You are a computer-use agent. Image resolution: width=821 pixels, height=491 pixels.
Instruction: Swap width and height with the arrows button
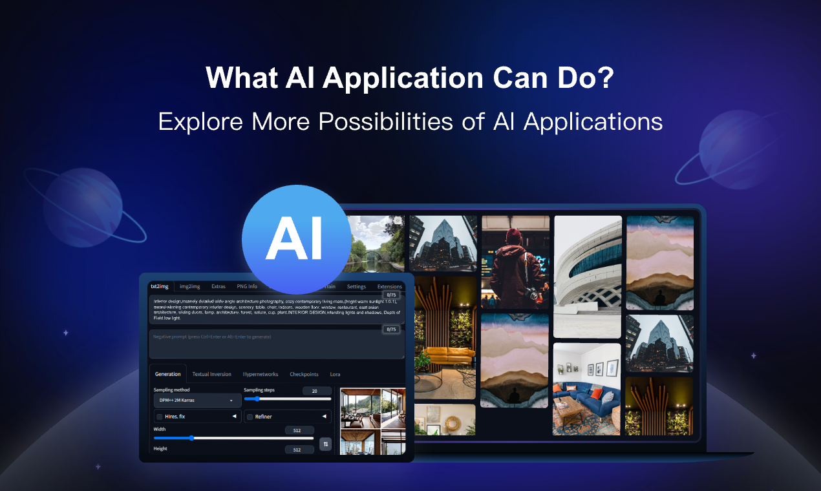(x=326, y=444)
